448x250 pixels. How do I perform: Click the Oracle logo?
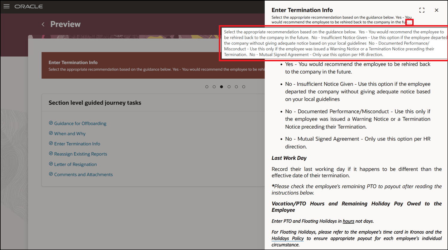(x=28, y=6)
